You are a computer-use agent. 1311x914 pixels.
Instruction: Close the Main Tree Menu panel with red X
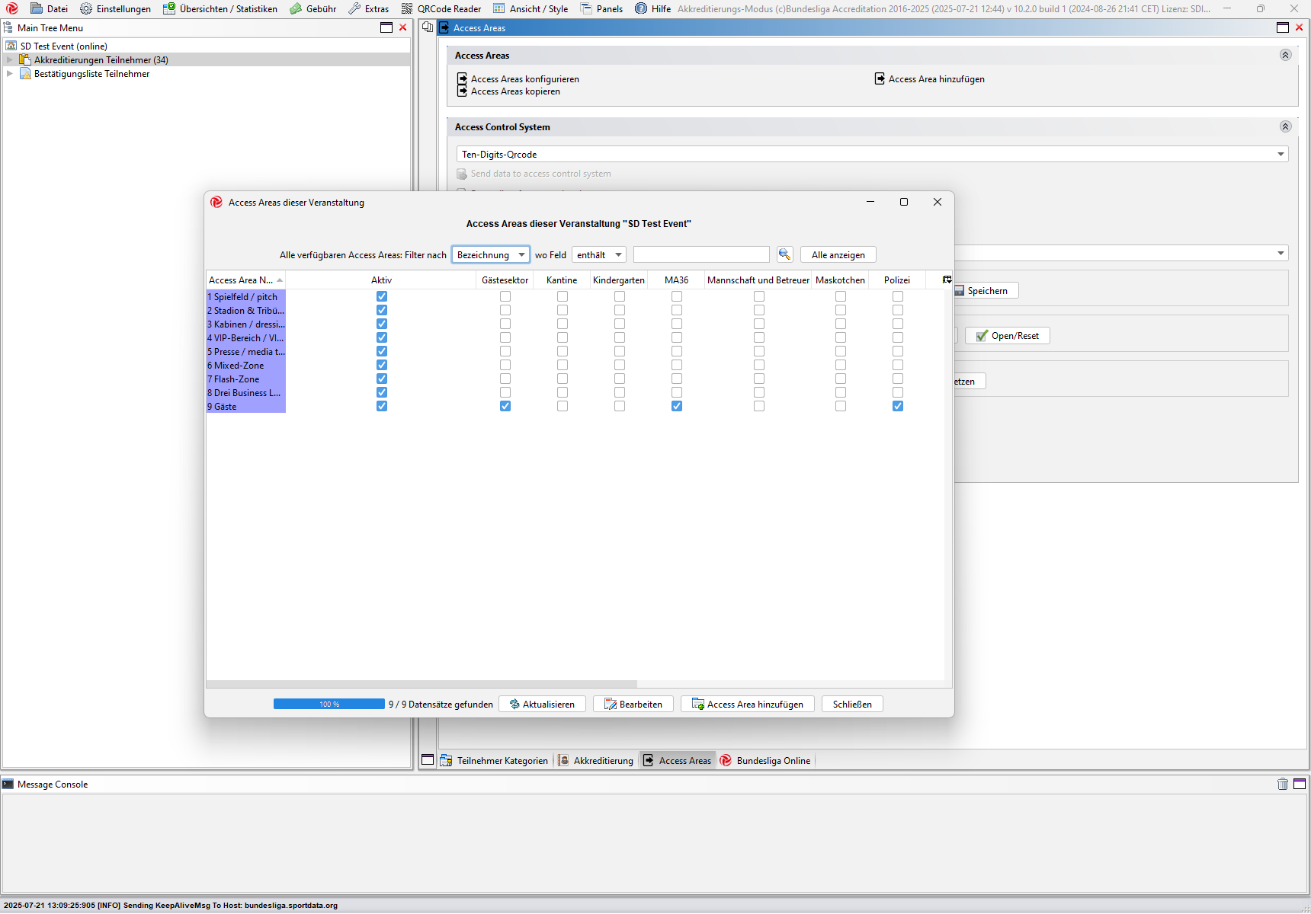click(403, 27)
